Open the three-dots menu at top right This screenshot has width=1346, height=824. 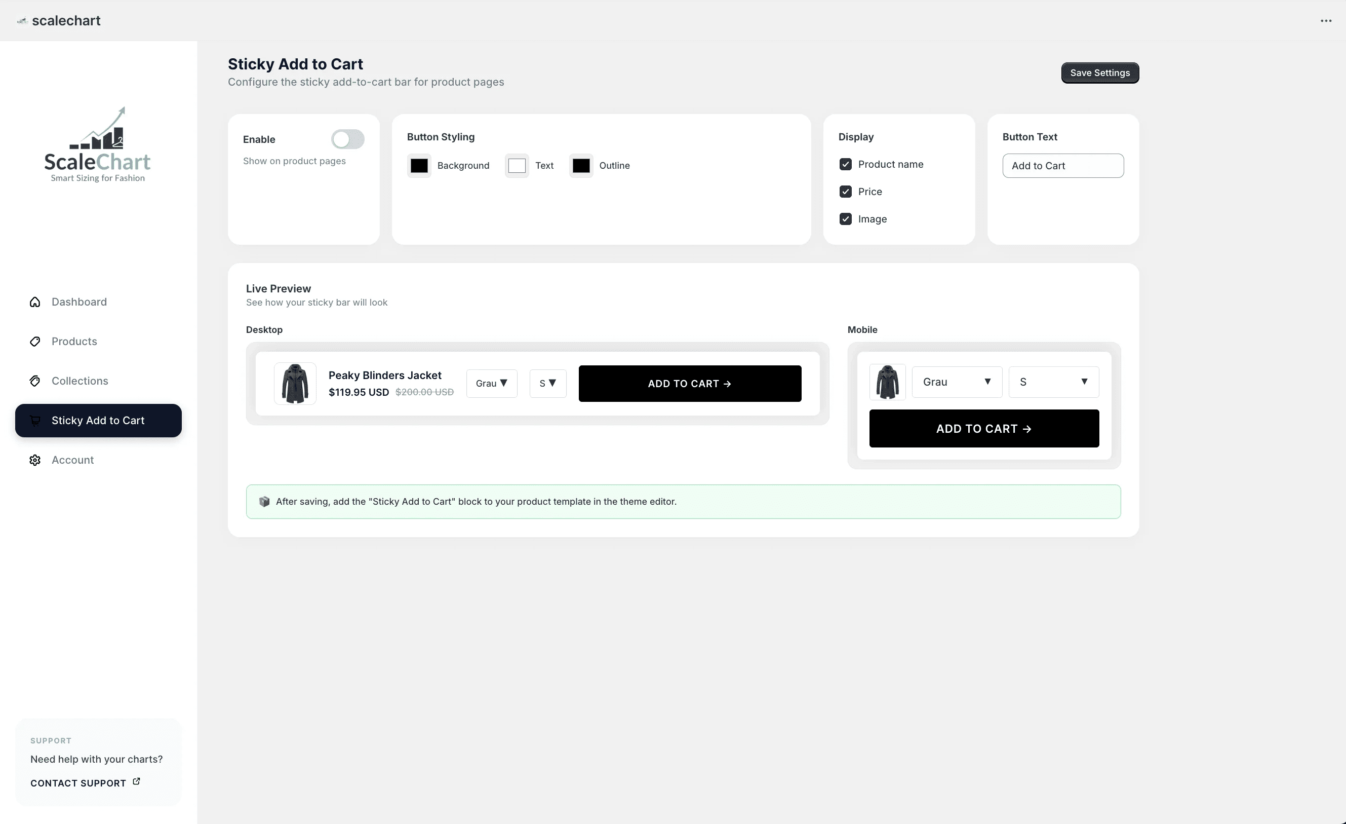(x=1326, y=21)
